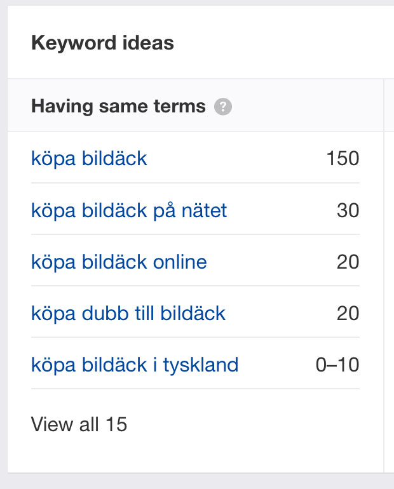
Task: Open the "köpa bildäck" keyword link
Action: [89, 158]
